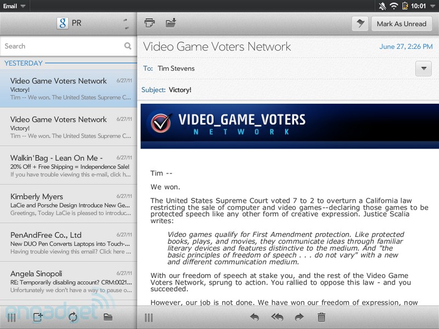Grab the message pane handle
The image size is (439, 329).
click(149, 318)
